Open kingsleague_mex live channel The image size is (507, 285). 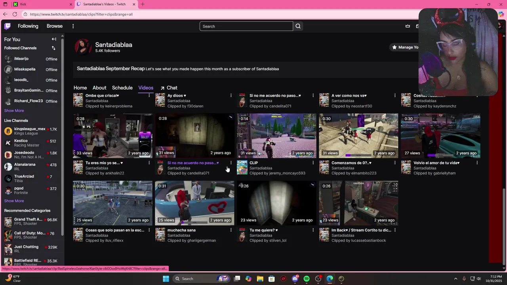click(31, 131)
